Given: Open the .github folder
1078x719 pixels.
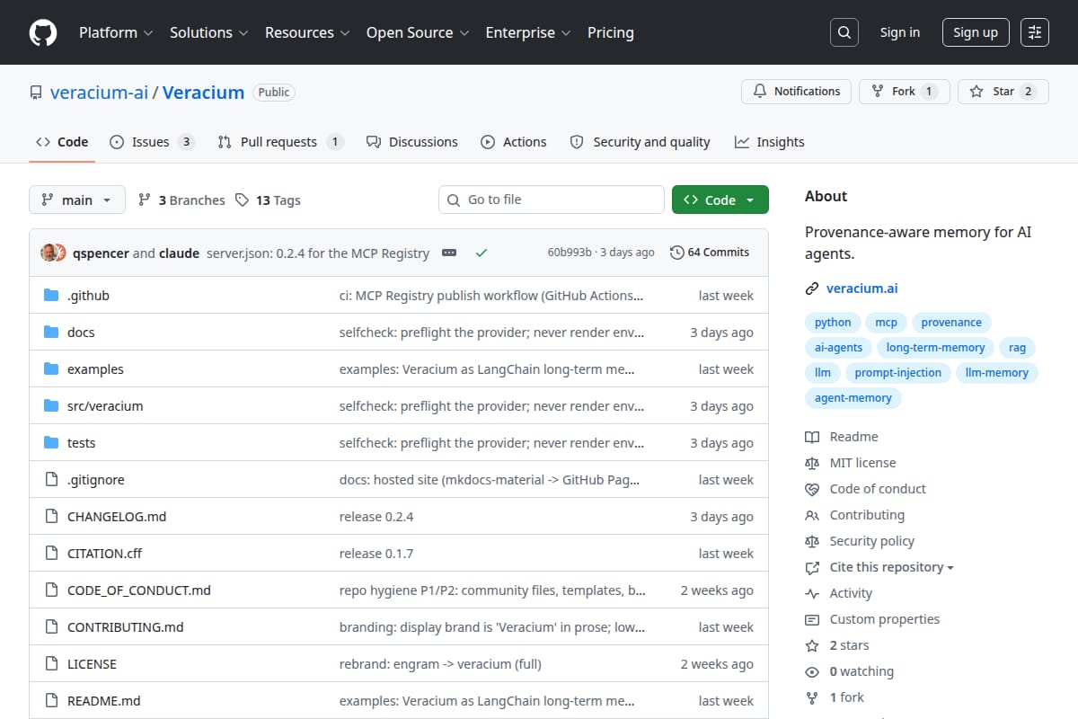Looking at the screenshot, I should (x=88, y=296).
